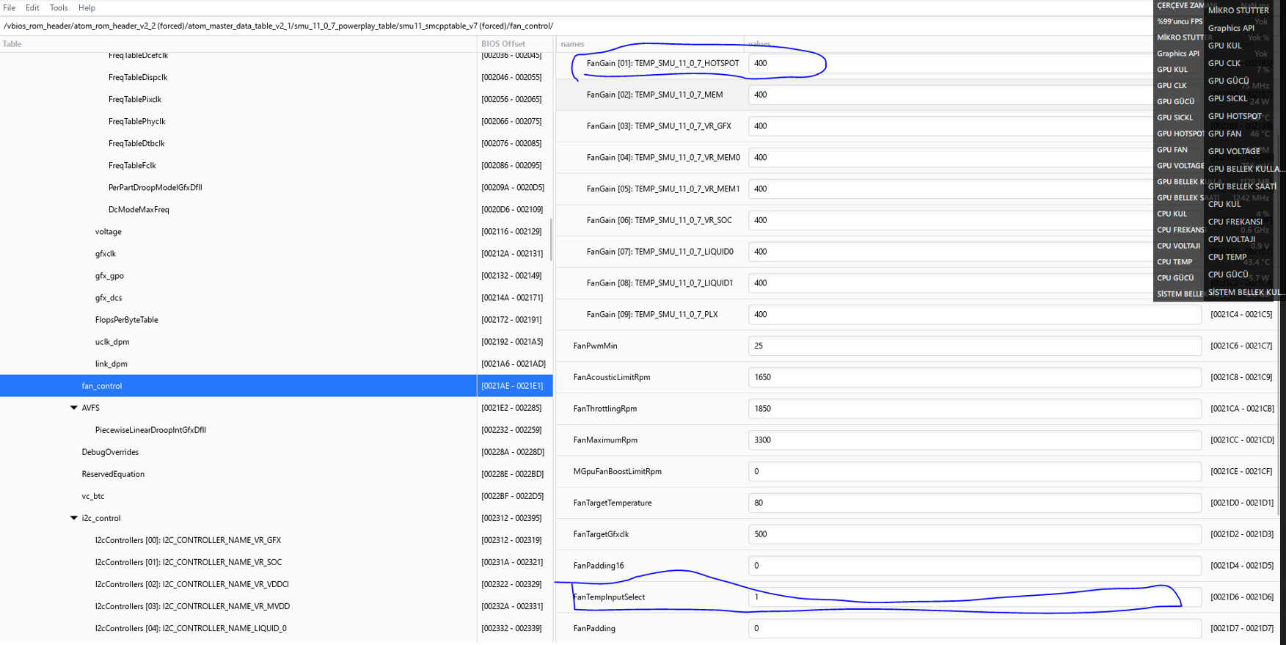The height and width of the screenshot is (645, 1286).
Task: Open the File menu
Action: click(9, 7)
